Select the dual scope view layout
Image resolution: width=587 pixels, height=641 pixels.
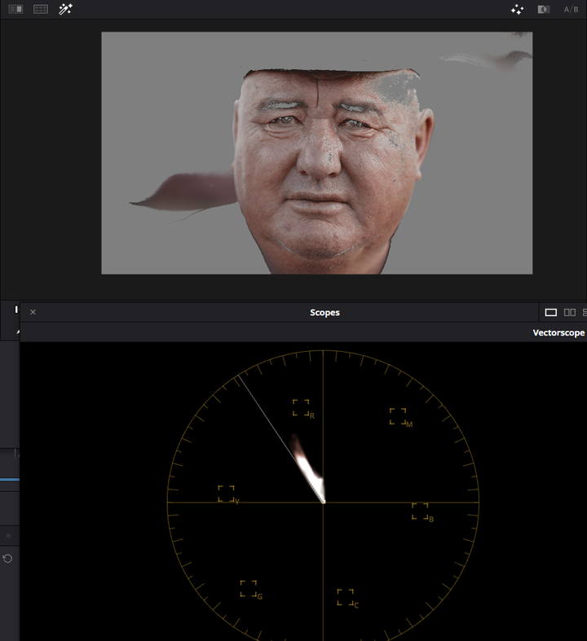click(570, 312)
